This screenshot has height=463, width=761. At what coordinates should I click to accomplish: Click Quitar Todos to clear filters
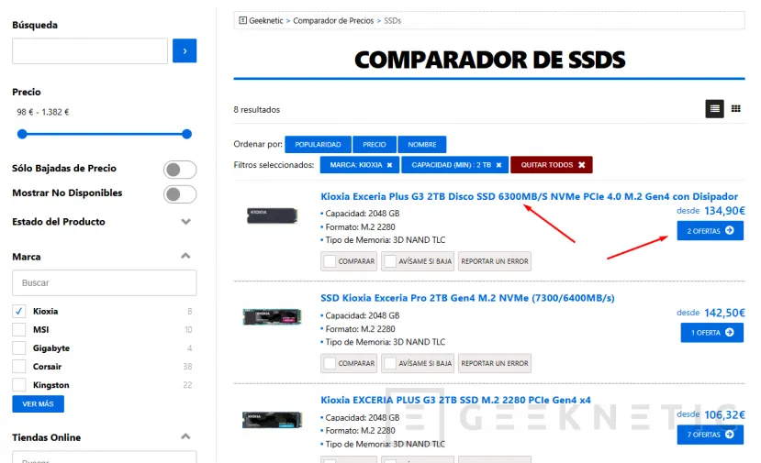[552, 165]
